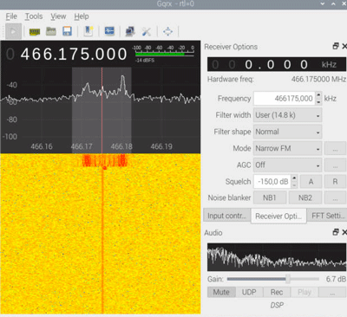Switch to the Input controls tab
This screenshot has height=317, width=347.
click(227, 216)
